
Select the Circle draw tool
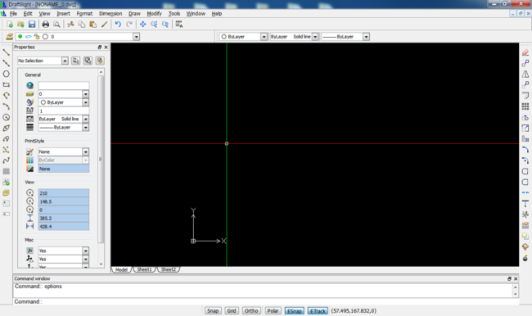pos(6,74)
